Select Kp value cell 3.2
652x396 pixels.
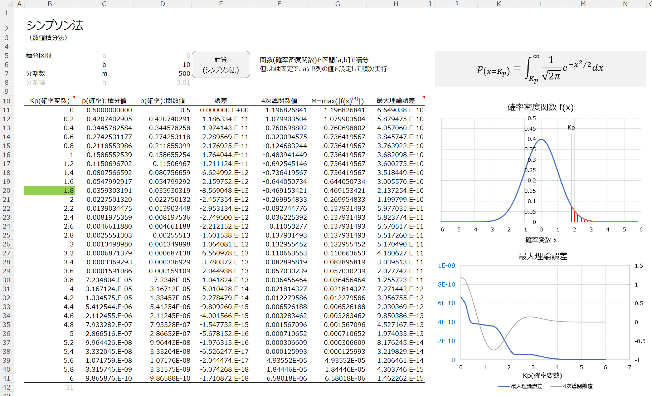tap(50, 253)
